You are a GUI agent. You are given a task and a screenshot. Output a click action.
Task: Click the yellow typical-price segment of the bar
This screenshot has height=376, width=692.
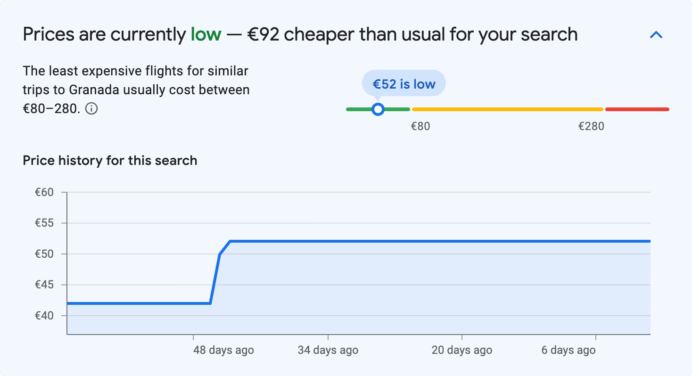point(507,109)
